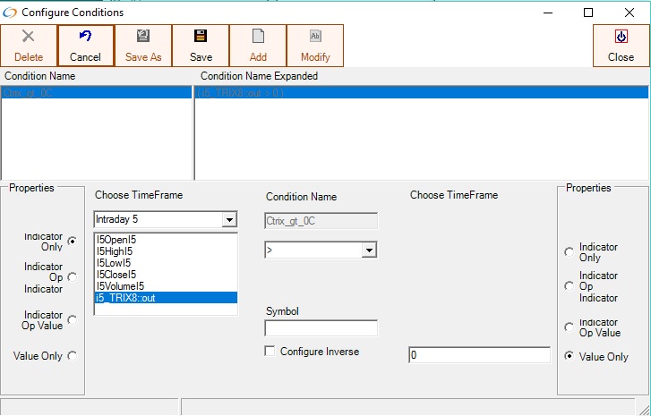Click the Symbol text field
The height and width of the screenshot is (416, 651).
[x=321, y=328]
